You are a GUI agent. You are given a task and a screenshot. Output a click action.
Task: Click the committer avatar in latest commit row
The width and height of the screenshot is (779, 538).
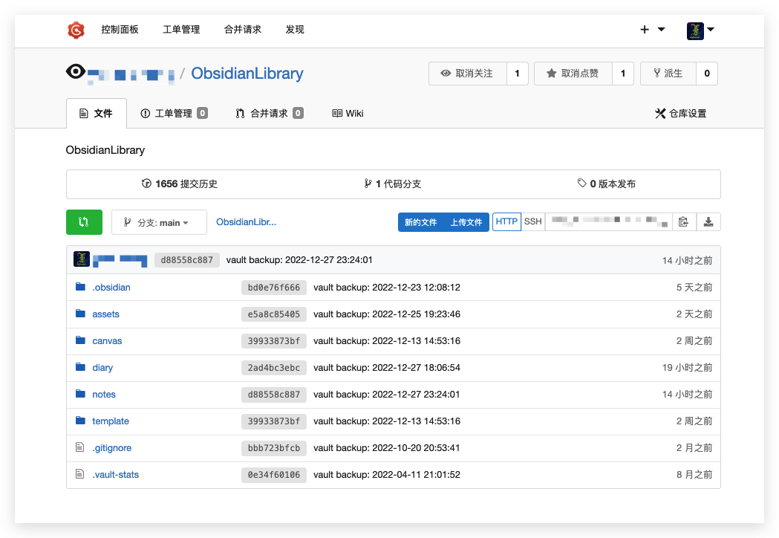[82, 259]
